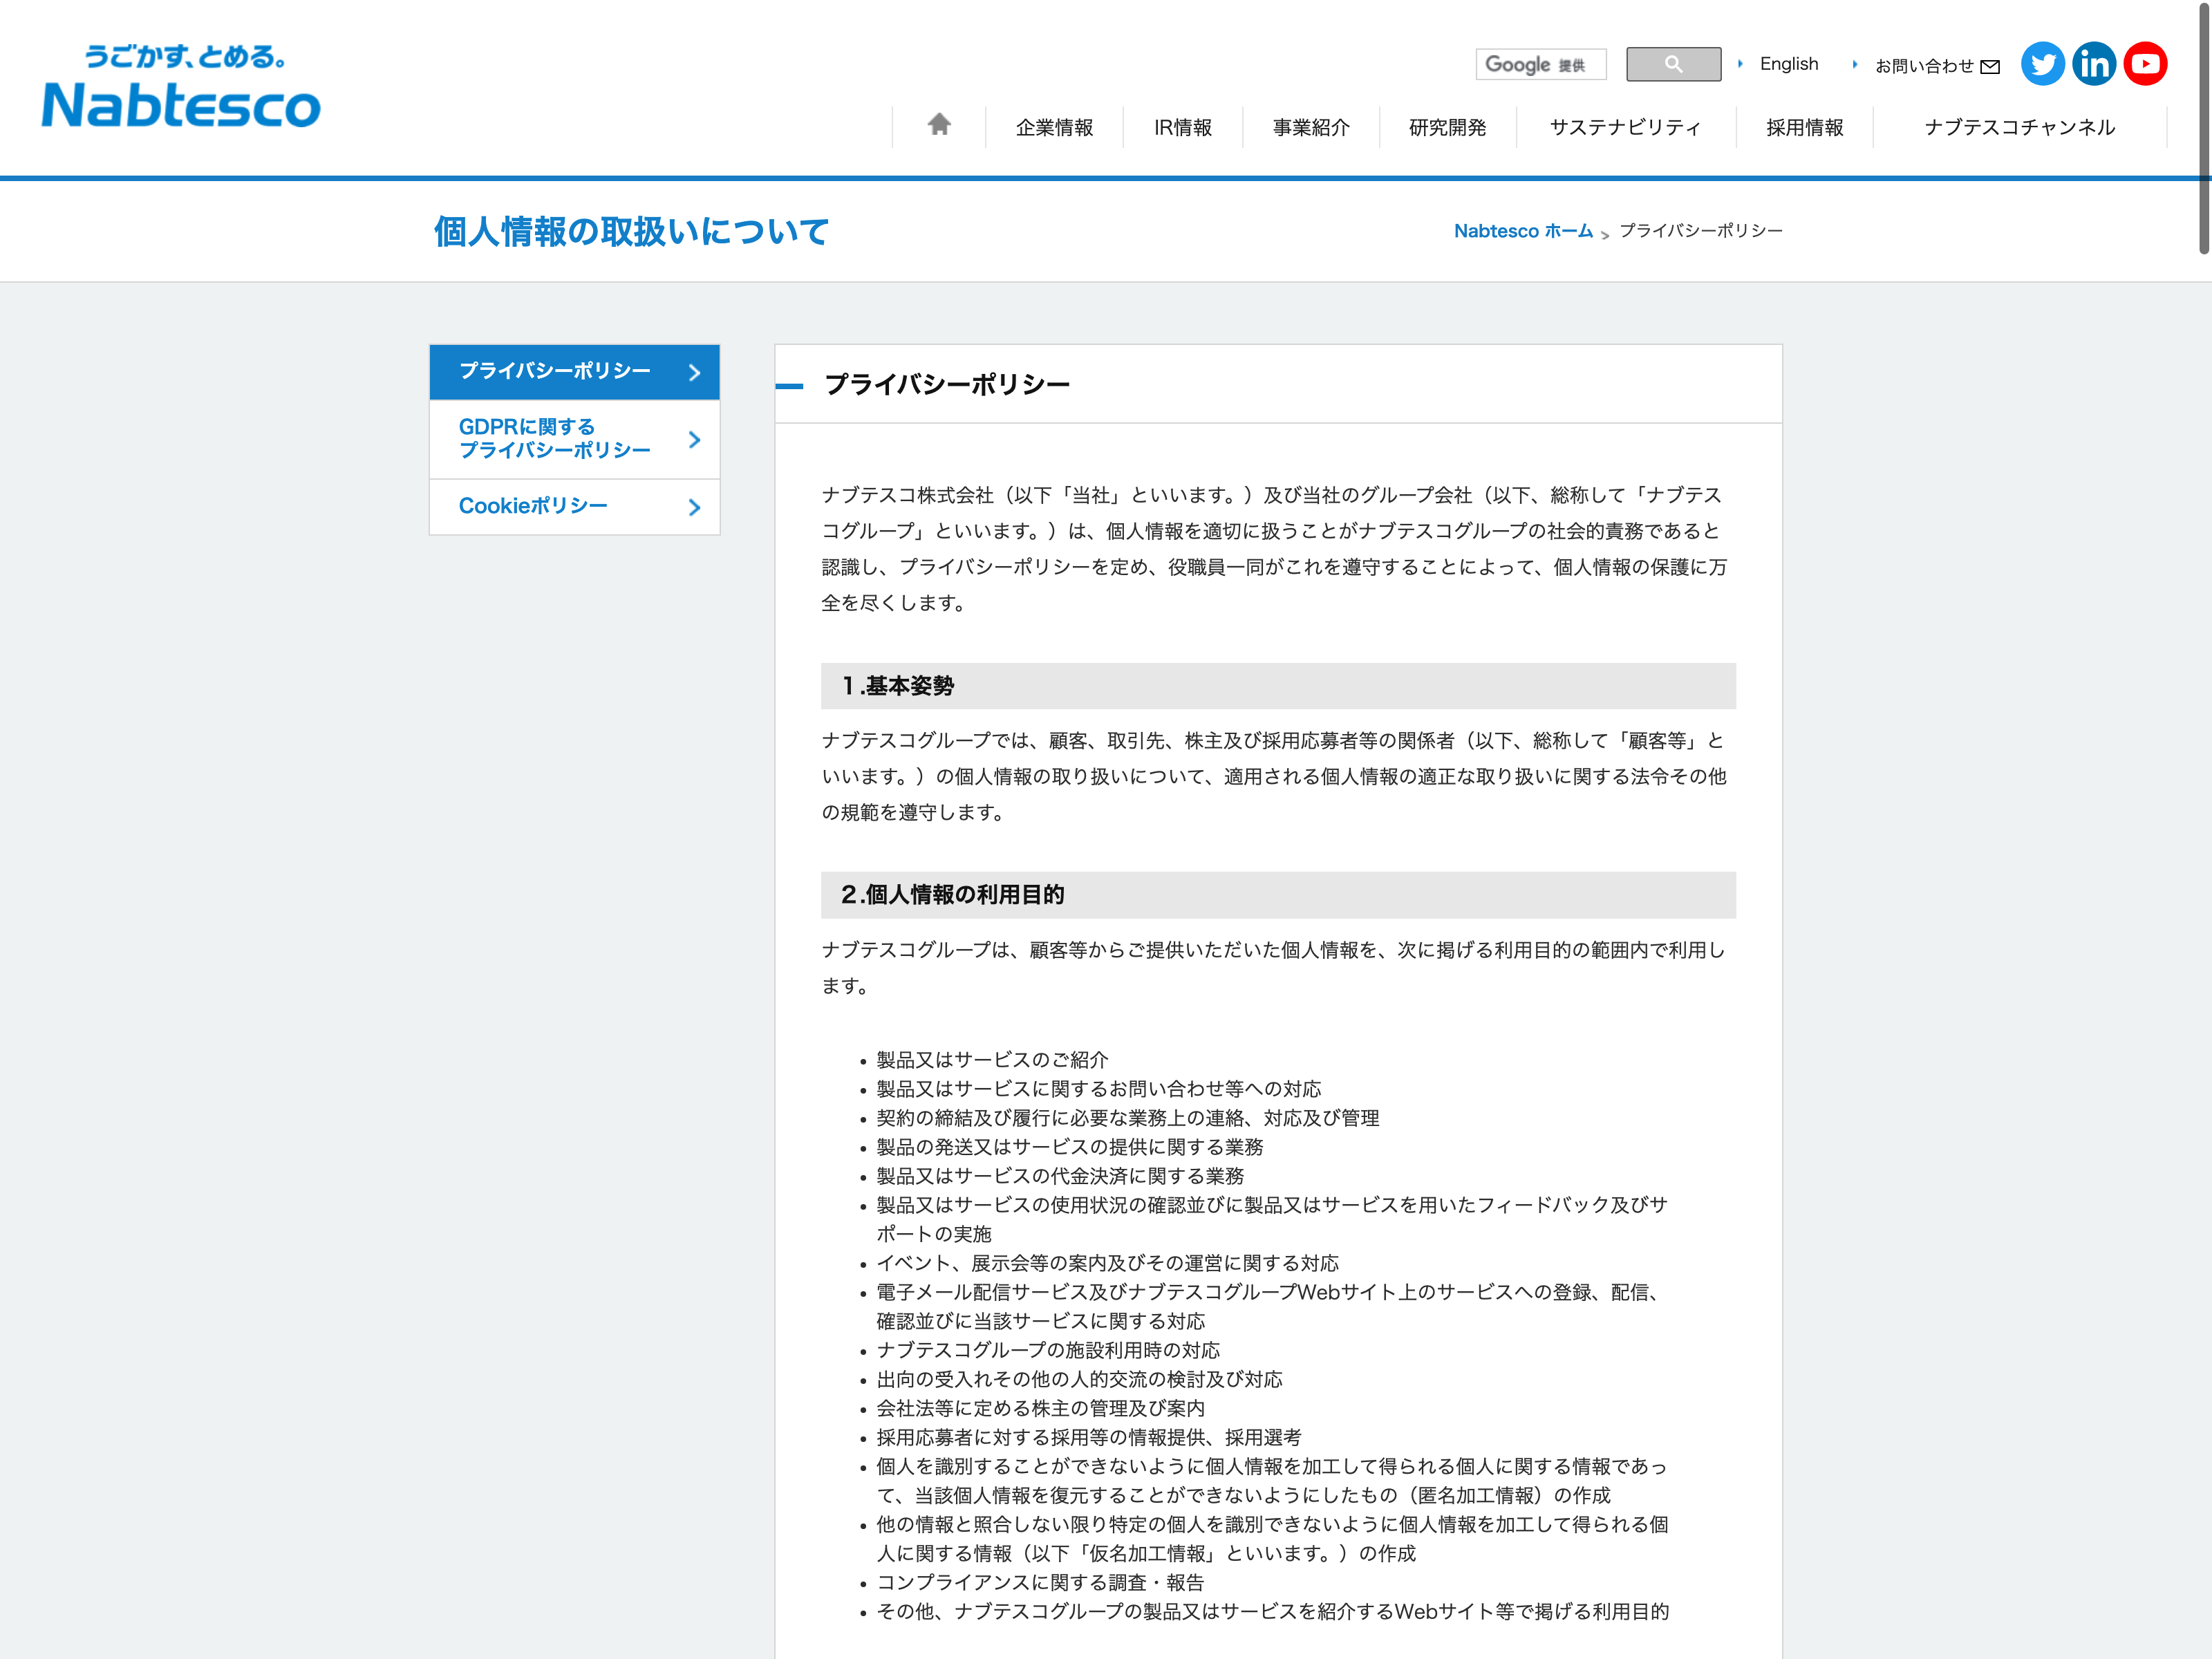Open Nabtesco LinkedIn page icon
Screen dimensions: 2212x1659
tap(2094, 64)
